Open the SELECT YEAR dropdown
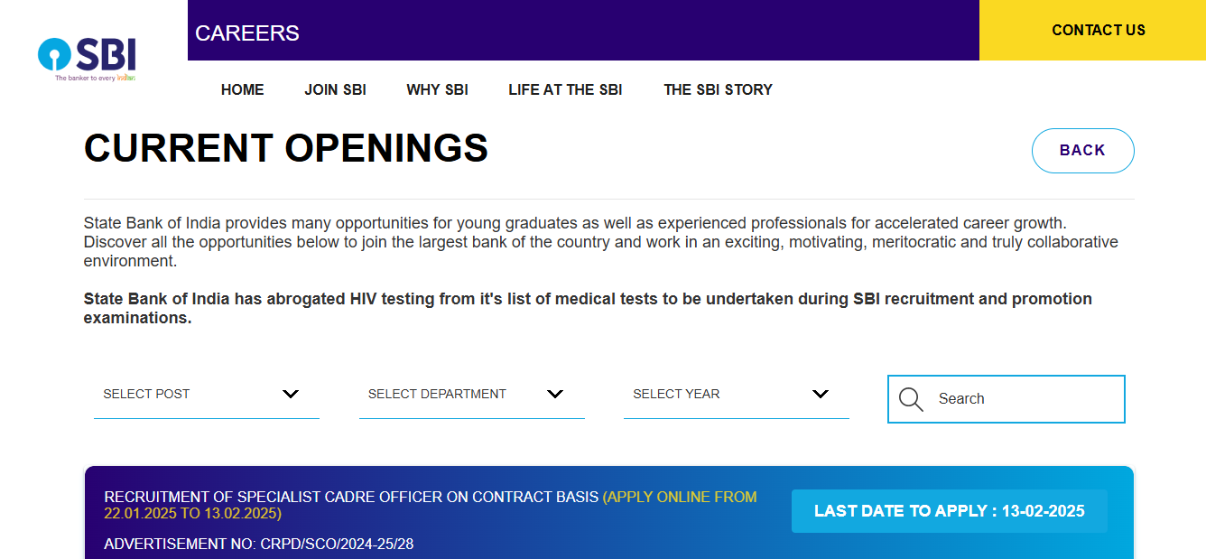 [x=736, y=395]
